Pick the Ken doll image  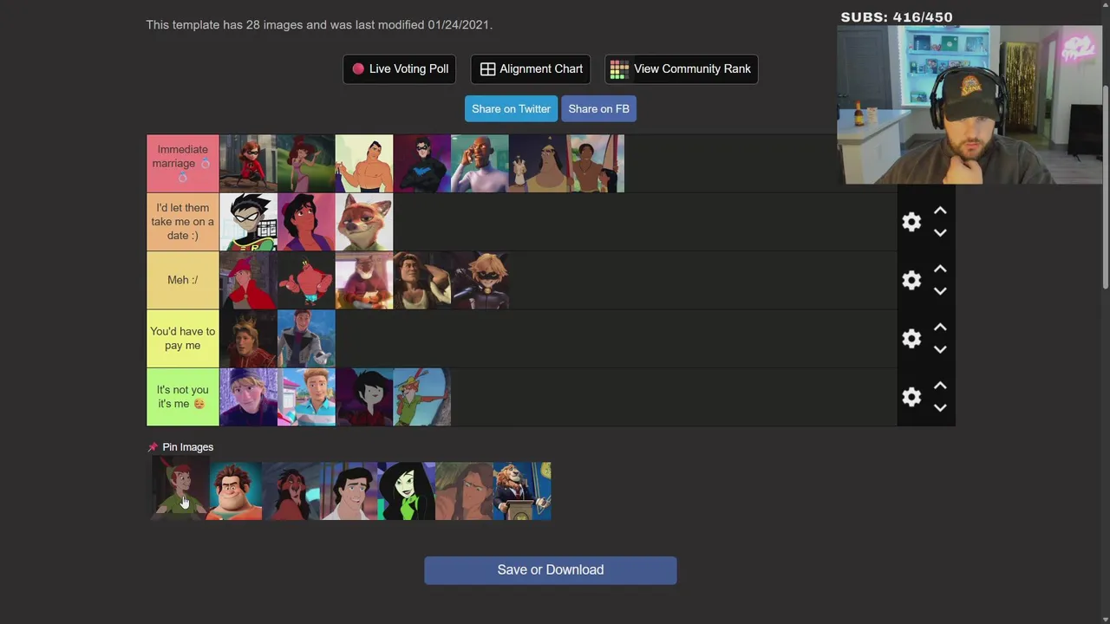(x=306, y=396)
